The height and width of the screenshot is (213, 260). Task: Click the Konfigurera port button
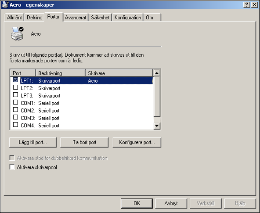(x=137, y=142)
